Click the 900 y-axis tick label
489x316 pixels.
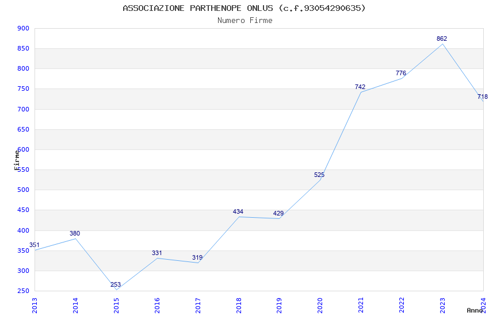[x=24, y=28]
